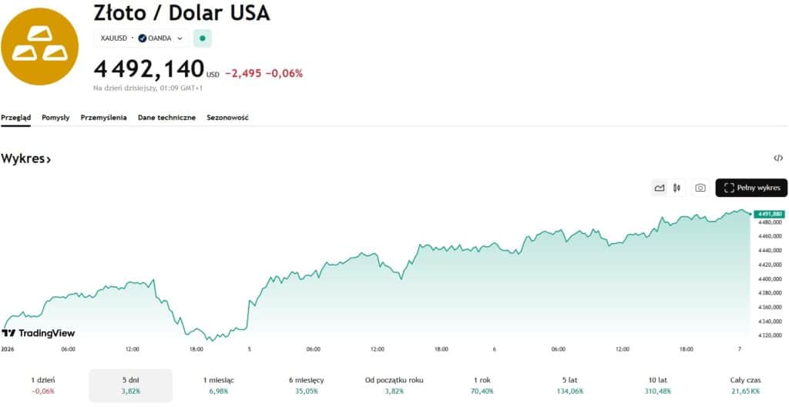
Task: Select the 1 dzień time range
Action: point(43,385)
